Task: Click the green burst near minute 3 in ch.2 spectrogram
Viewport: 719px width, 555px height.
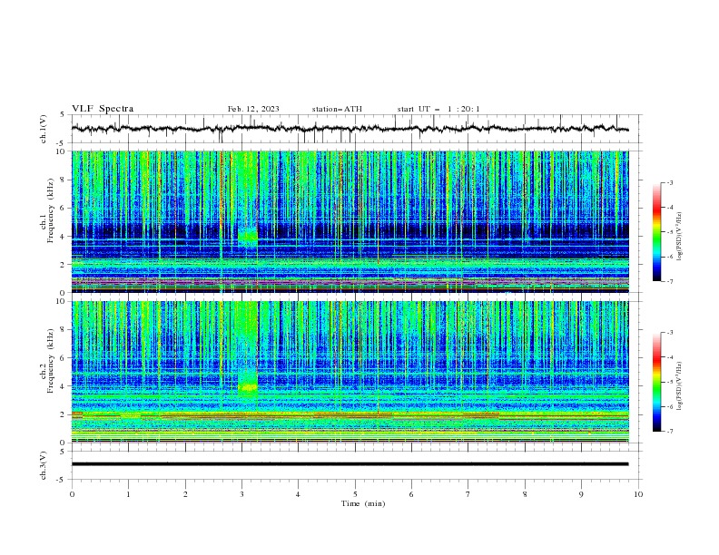Action: point(248,387)
